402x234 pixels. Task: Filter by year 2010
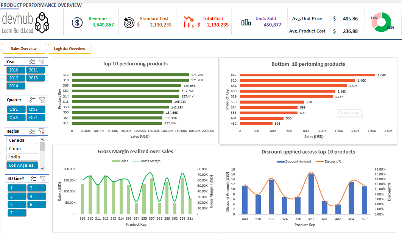coord(16,70)
